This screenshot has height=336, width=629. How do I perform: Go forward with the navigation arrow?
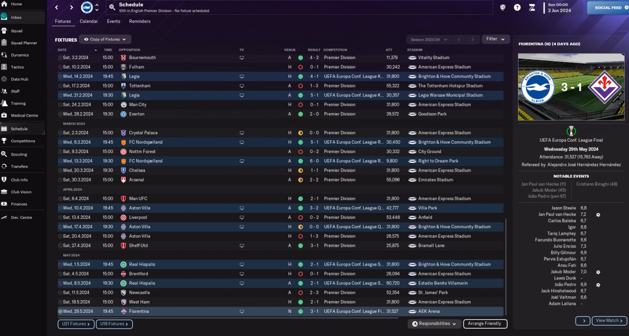[71, 7]
